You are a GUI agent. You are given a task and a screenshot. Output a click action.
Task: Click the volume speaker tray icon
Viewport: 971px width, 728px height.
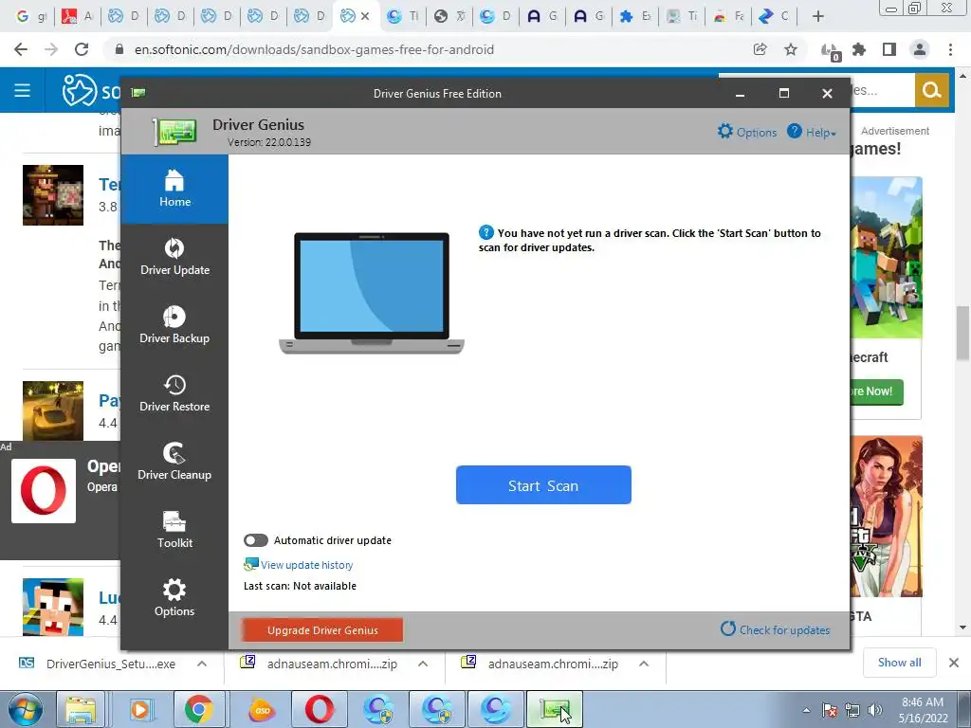click(x=875, y=710)
